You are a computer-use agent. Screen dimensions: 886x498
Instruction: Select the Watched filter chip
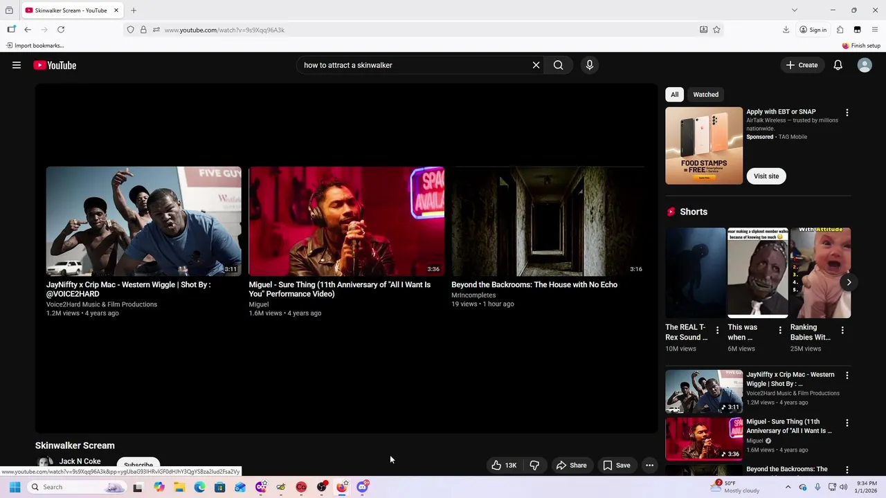(x=705, y=95)
